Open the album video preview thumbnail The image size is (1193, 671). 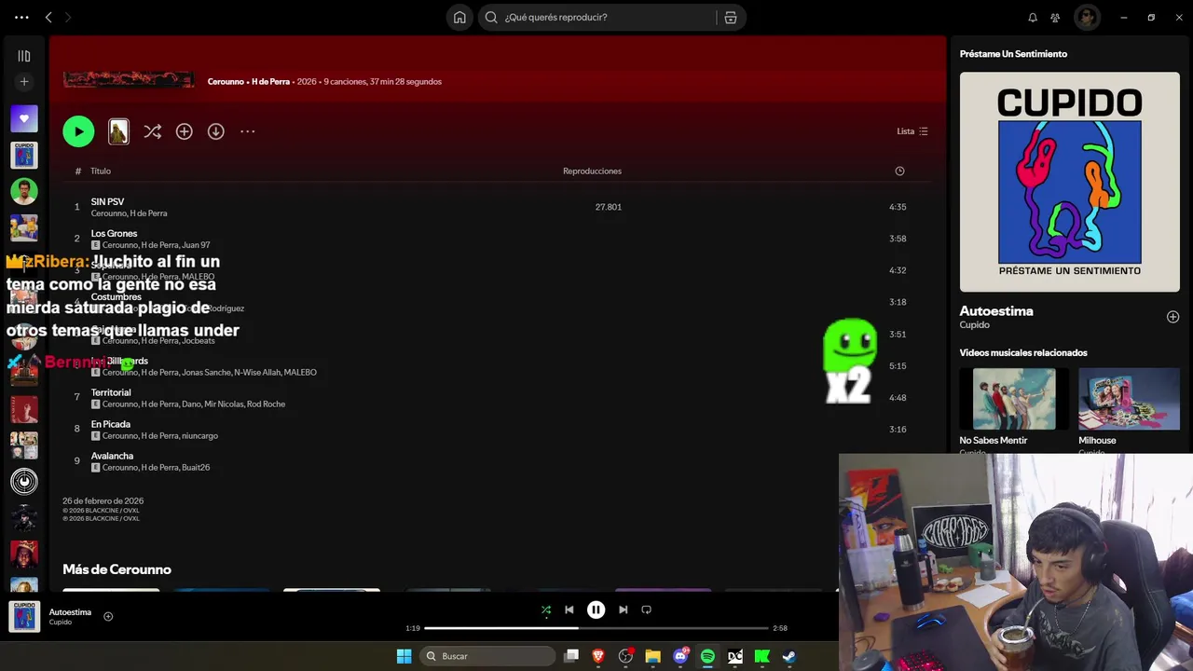[118, 131]
